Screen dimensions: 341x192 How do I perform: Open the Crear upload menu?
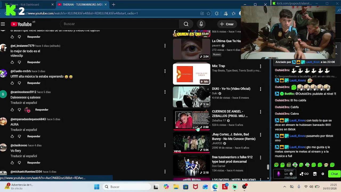tap(227, 24)
